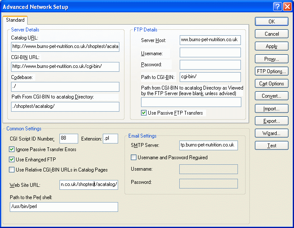Disable the Use Enhanced FTP option
This screenshot has width=294, height=228.
click(x=12, y=160)
